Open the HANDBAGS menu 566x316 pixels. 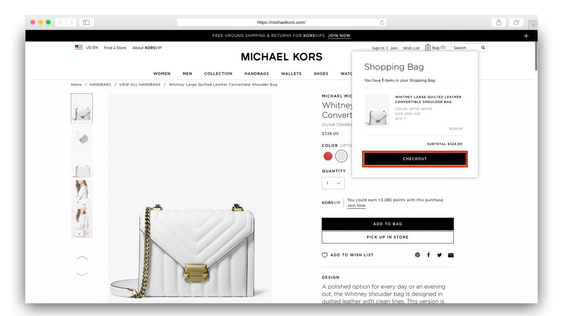[x=256, y=73]
